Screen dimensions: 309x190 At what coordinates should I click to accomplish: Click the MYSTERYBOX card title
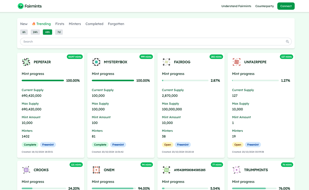pyautogui.click(x=116, y=62)
